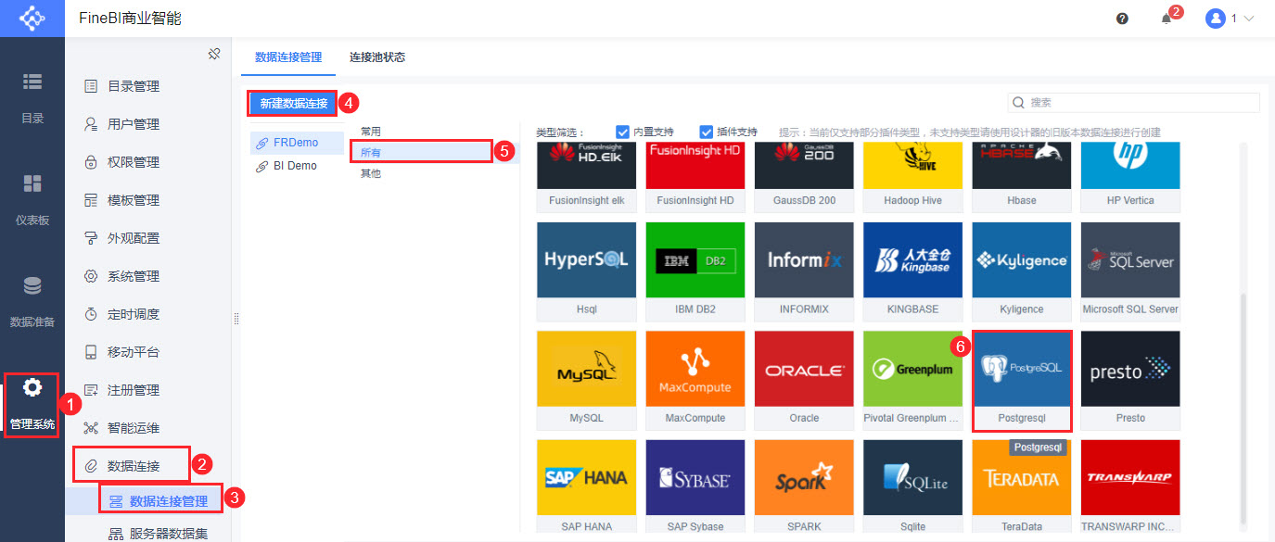
Task: Select the Postgresql database tile
Action: (x=1022, y=381)
